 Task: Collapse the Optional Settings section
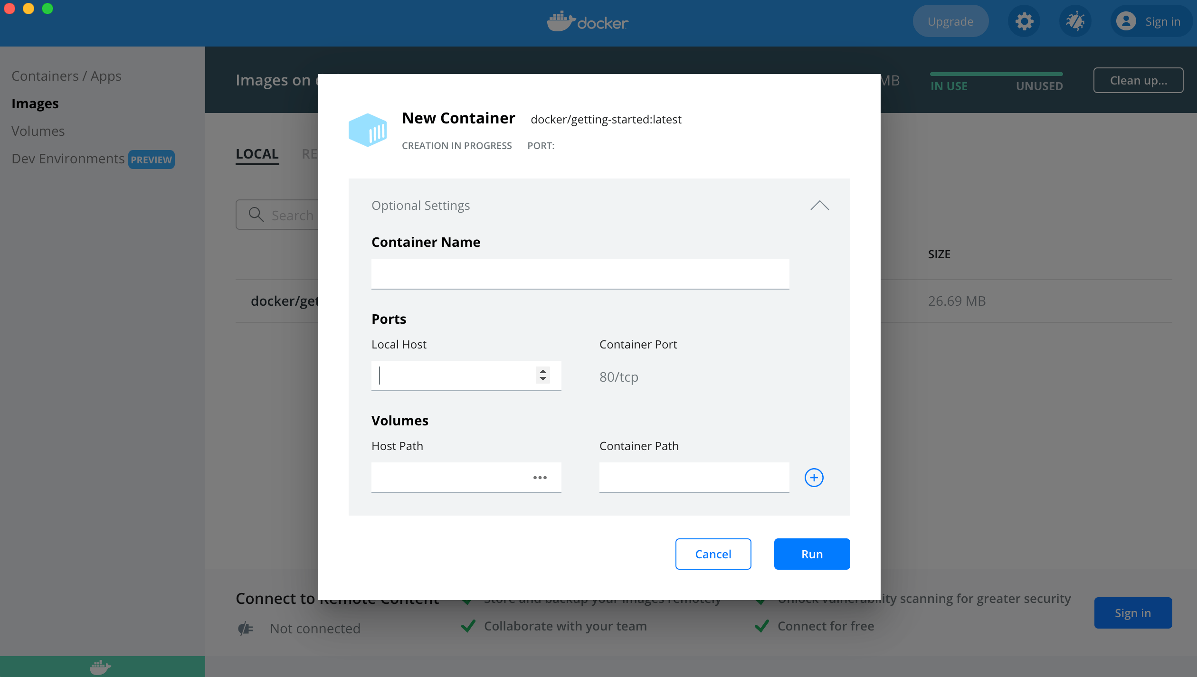[x=819, y=206]
